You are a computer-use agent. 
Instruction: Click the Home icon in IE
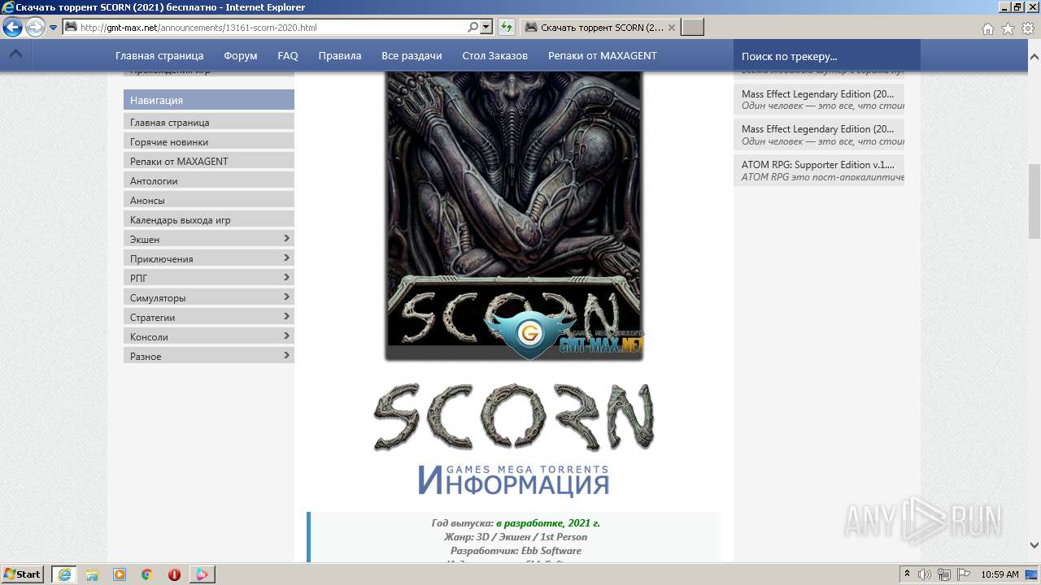pyautogui.click(x=987, y=28)
